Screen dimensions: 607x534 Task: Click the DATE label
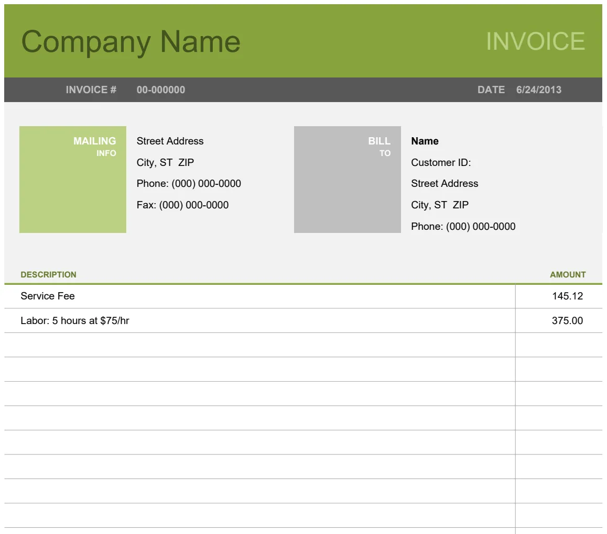491,90
